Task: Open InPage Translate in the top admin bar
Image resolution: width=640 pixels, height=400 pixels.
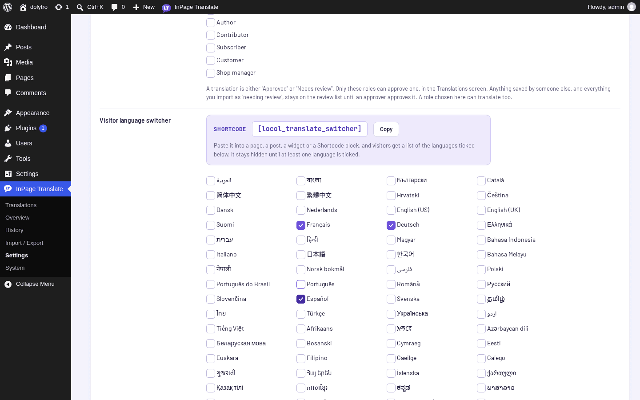Action: (x=190, y=7)
